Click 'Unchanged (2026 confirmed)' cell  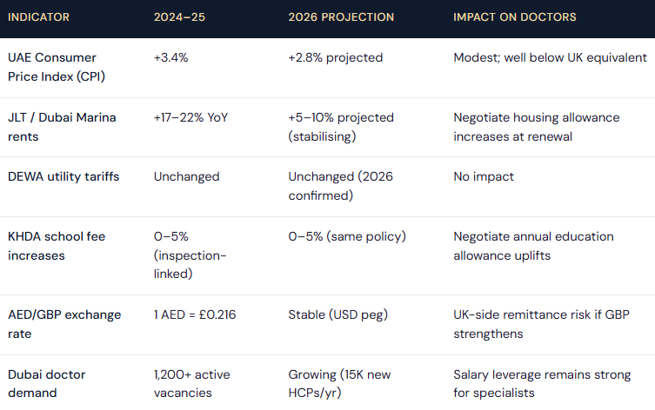point(340,186)
